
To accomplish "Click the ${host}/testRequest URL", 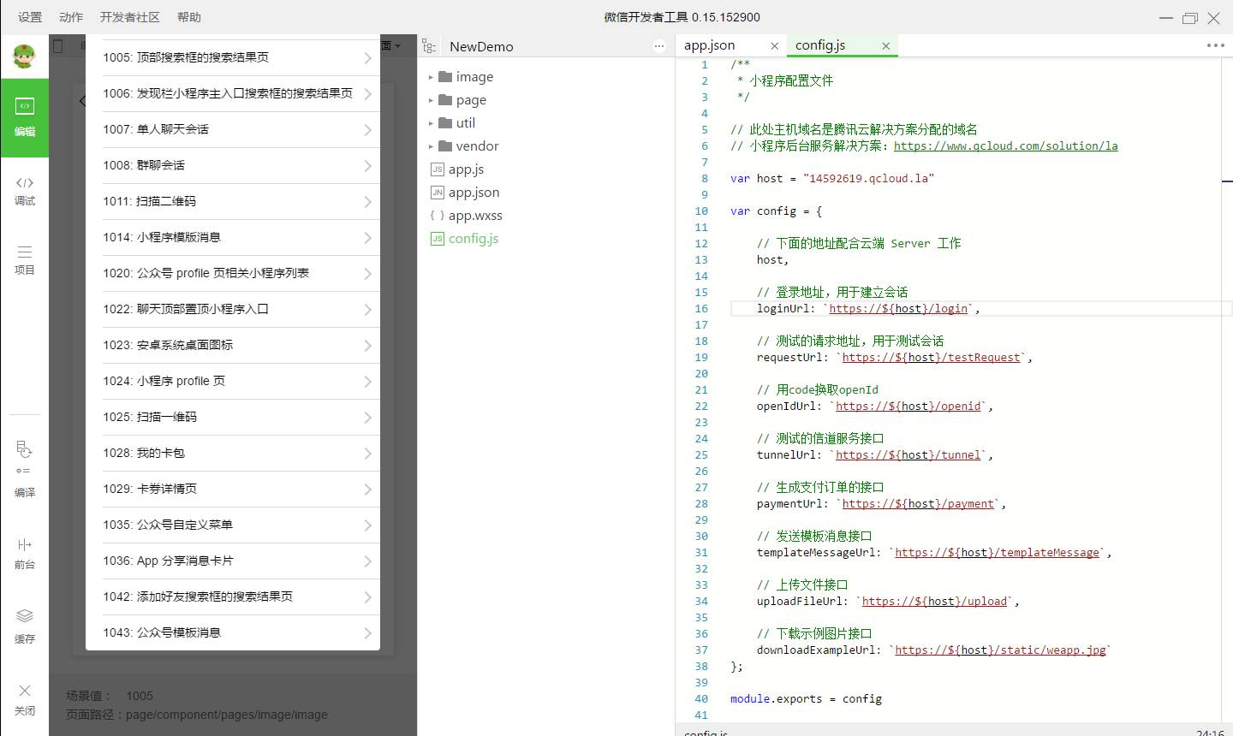I will coord(931,358).
